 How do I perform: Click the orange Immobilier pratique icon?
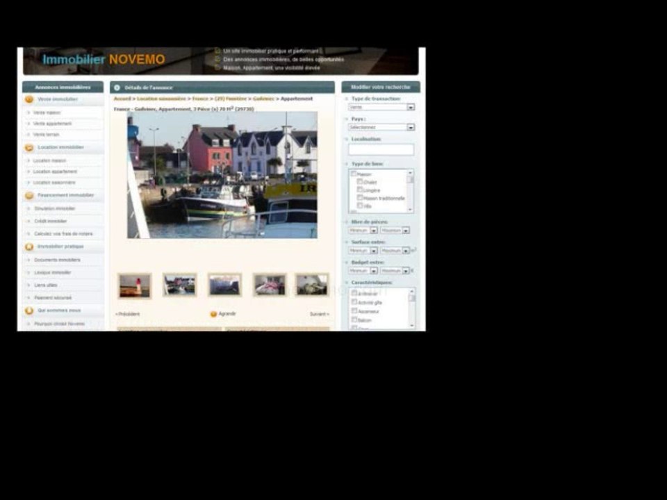(29, 247)
